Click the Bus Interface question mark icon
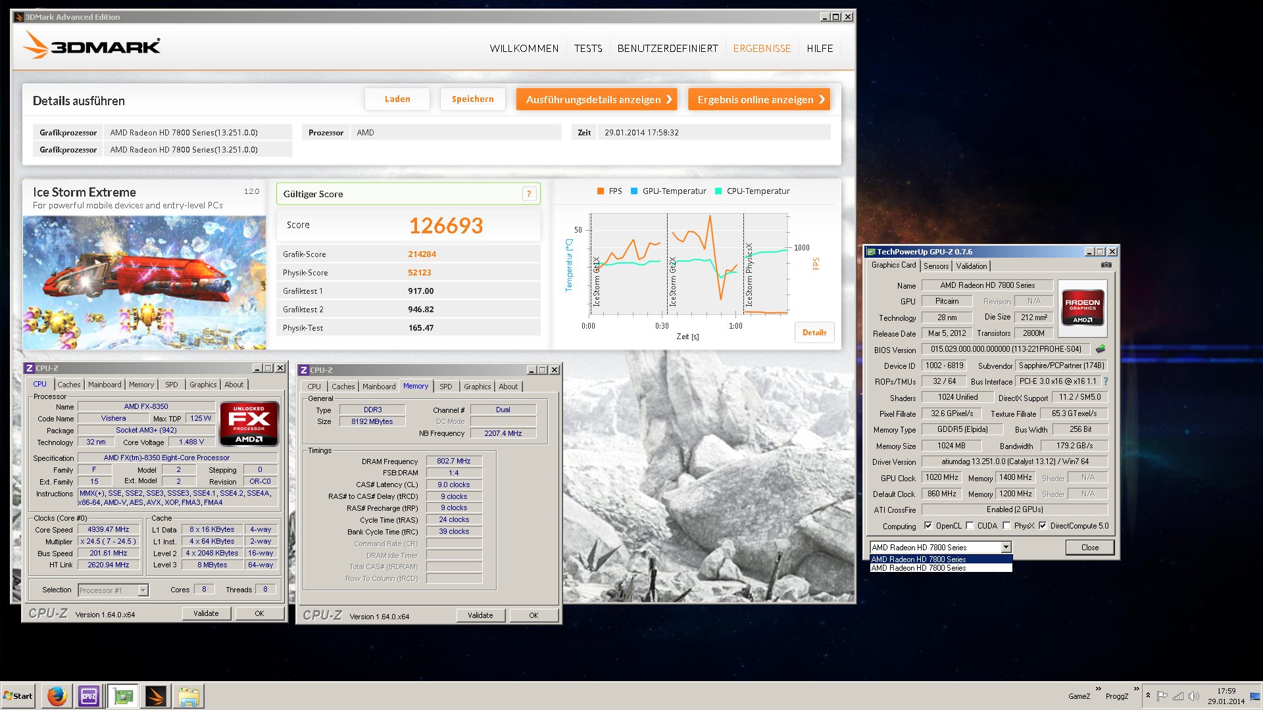 pyautogui.click(x=1106, y=381)
